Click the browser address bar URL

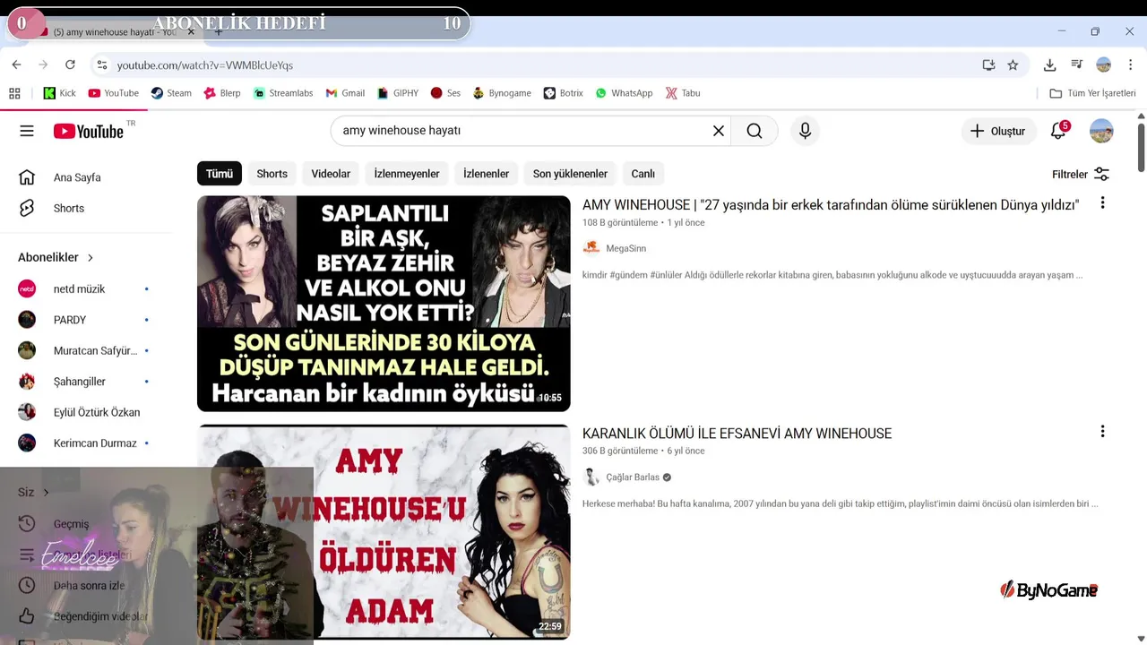tap(205, 65)
